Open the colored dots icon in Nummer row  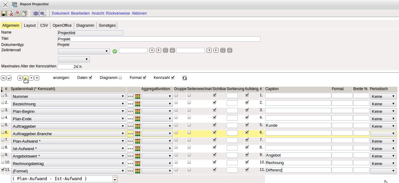coord(137,96)
